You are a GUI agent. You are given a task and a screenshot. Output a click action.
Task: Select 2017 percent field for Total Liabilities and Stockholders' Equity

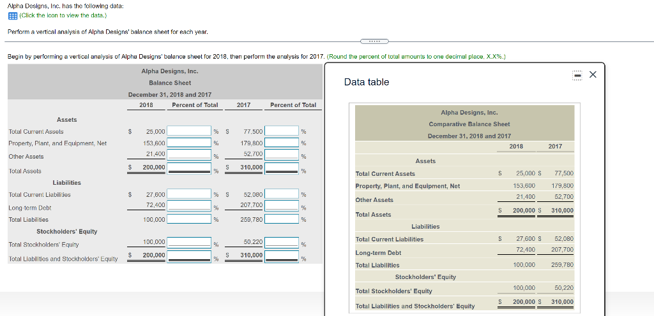(x=282, y=255)
